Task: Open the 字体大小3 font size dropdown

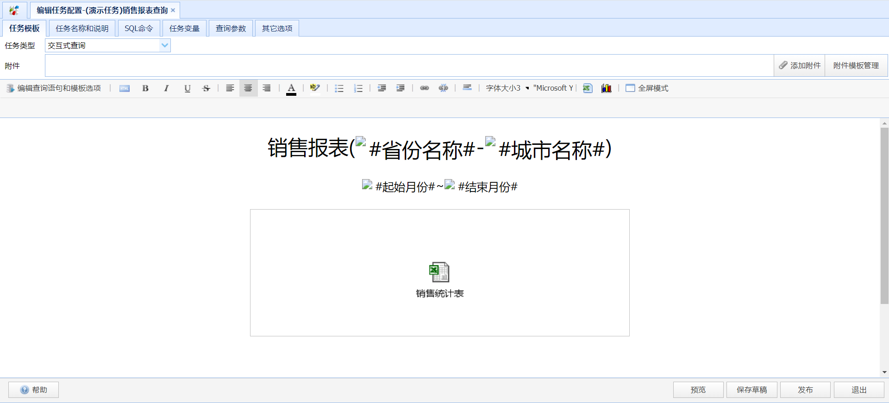Action: (x=507, y=88)
